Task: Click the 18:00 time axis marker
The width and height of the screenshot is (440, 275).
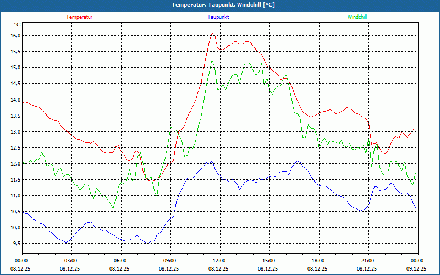Action: pos(318,261)
